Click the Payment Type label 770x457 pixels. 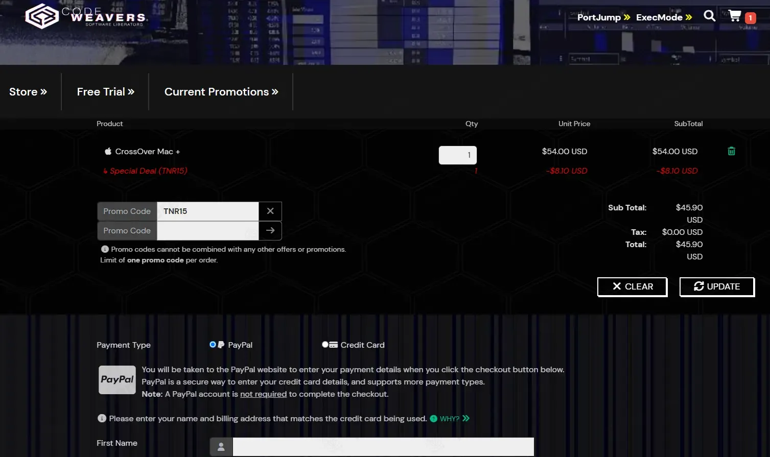point(124,345)
